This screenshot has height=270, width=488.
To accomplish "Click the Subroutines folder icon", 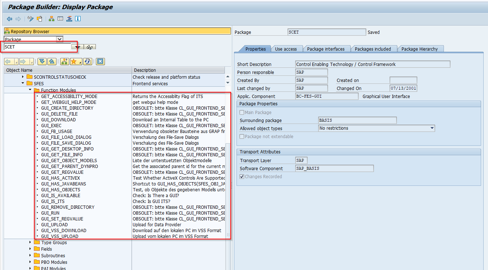I will pos(37,255).
